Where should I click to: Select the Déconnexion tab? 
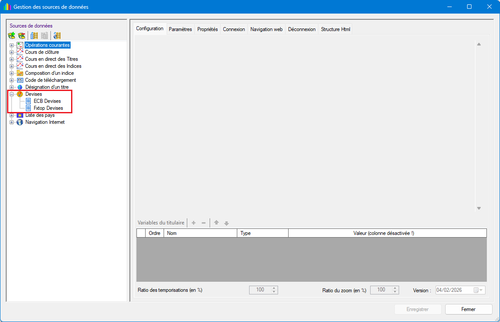302,29
